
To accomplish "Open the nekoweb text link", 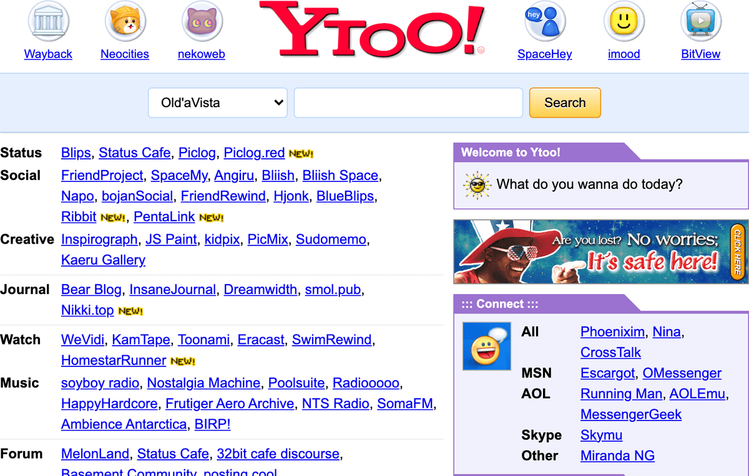I will (x=202, y=54).
